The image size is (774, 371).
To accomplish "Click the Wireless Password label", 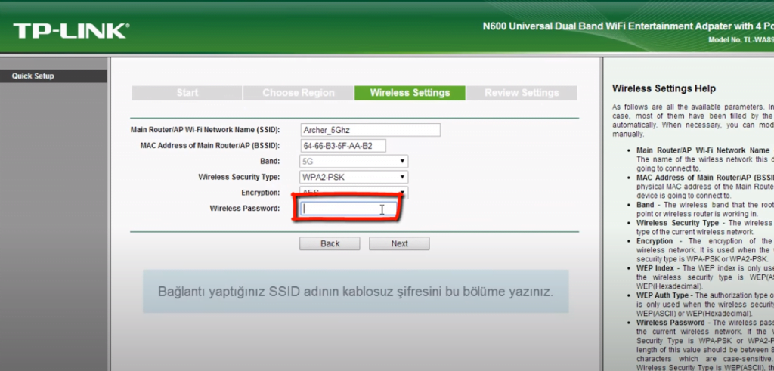I will [245, 209].
